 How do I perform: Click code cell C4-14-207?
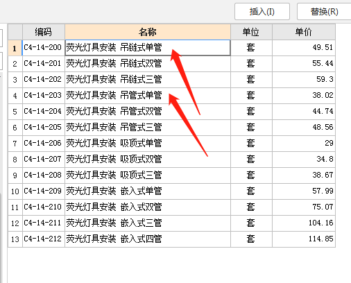[x=44, y=160]
